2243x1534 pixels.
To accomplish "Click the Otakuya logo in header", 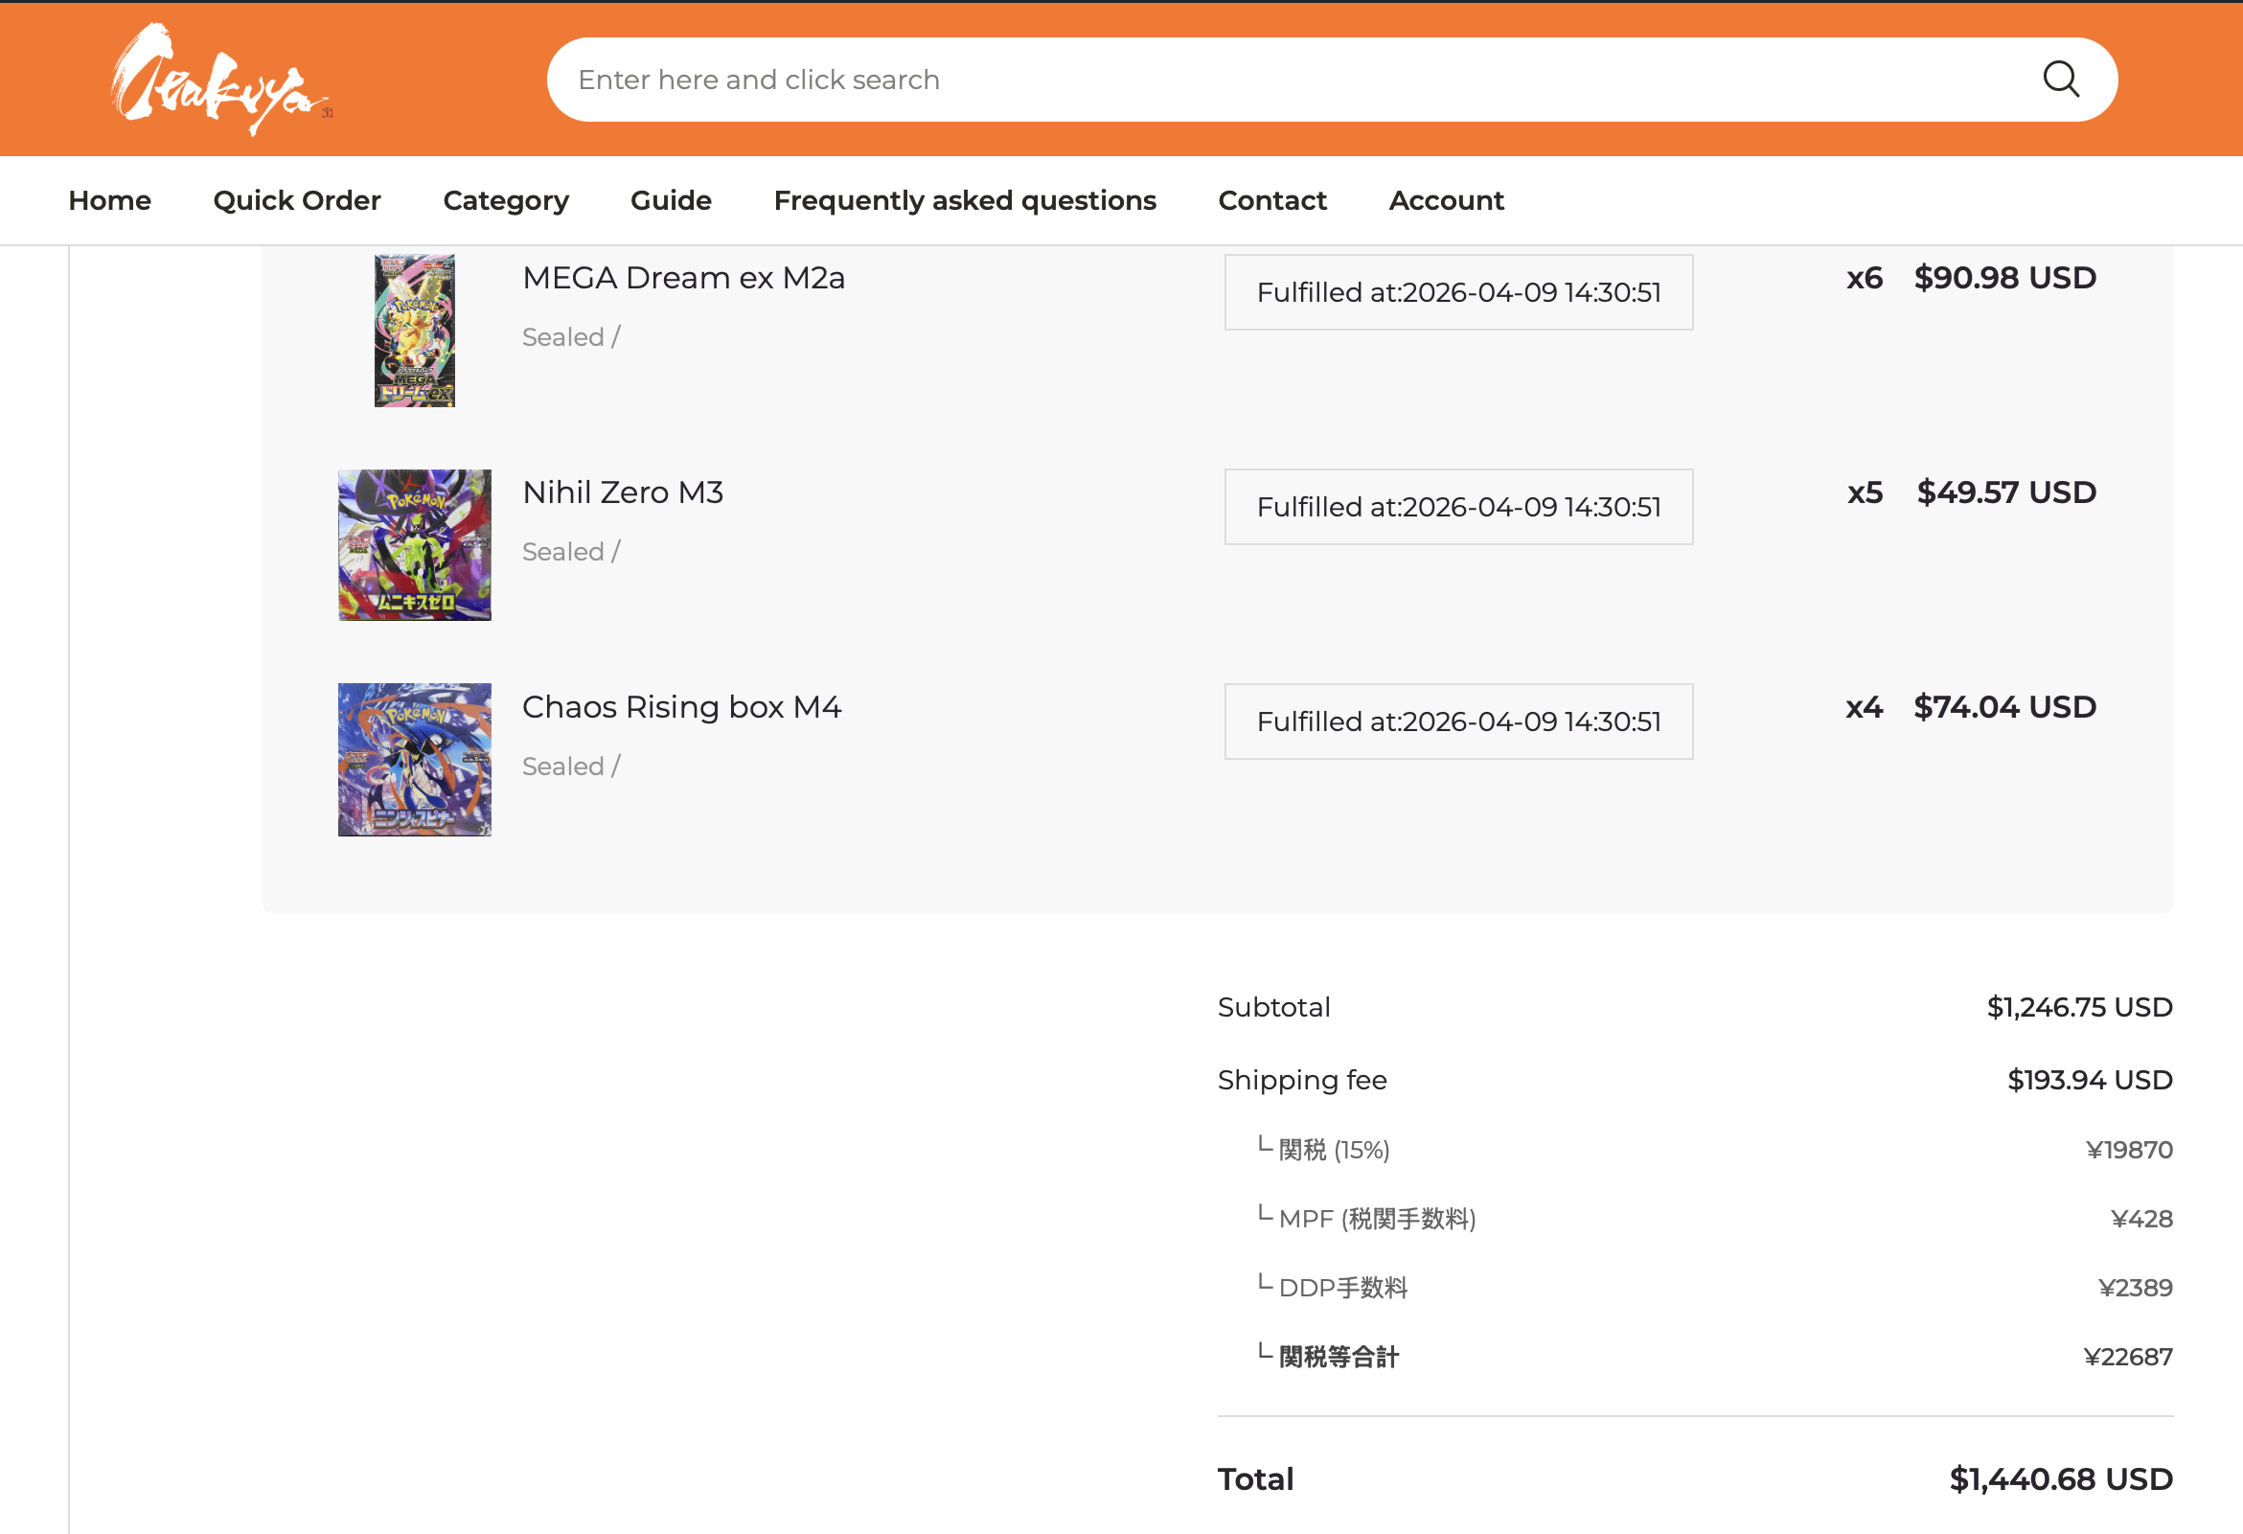I will 221,80.
